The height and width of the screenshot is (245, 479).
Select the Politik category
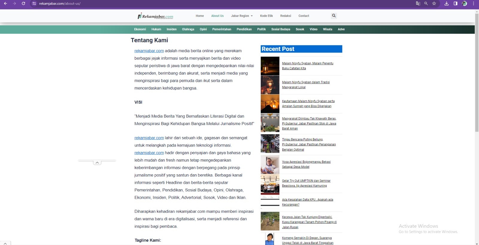pos(261,29)
